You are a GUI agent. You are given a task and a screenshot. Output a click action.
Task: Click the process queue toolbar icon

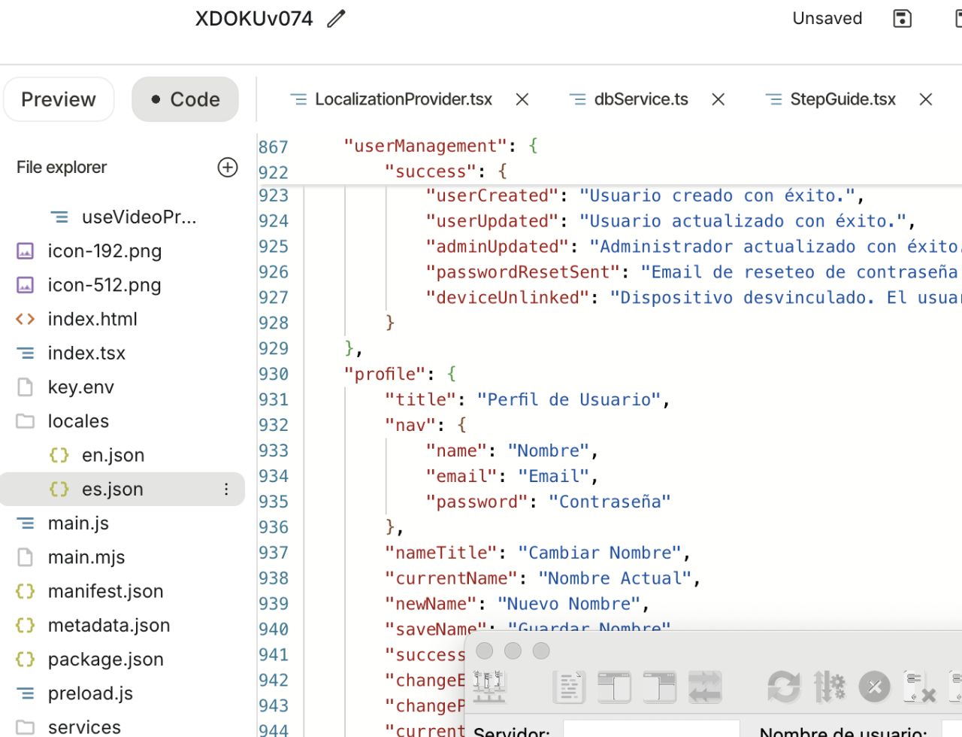pos(830,687)
